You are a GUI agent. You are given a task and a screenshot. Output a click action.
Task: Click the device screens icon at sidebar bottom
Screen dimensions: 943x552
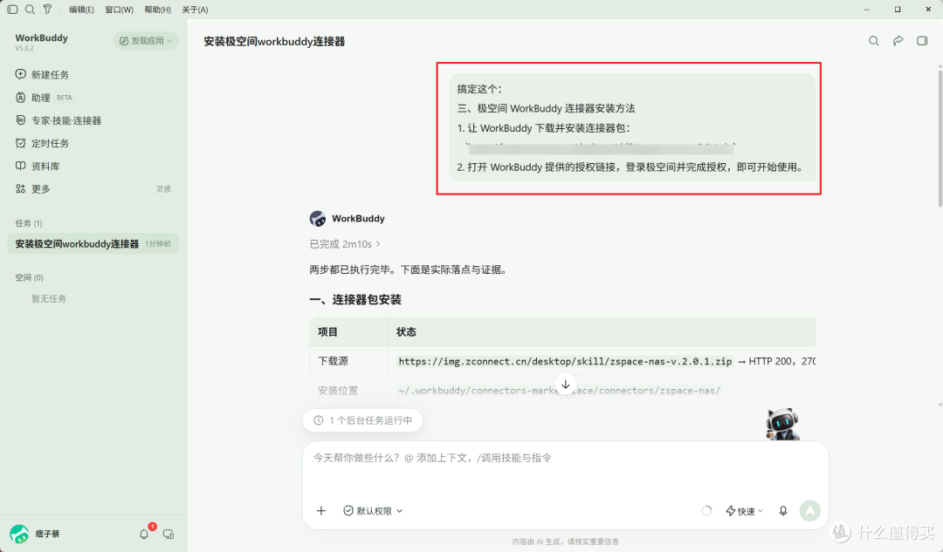point(169,534)
